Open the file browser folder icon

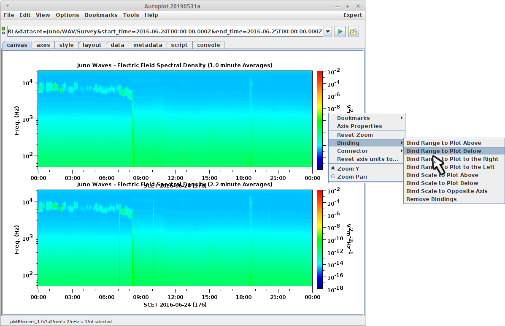[x=353, y=32]
